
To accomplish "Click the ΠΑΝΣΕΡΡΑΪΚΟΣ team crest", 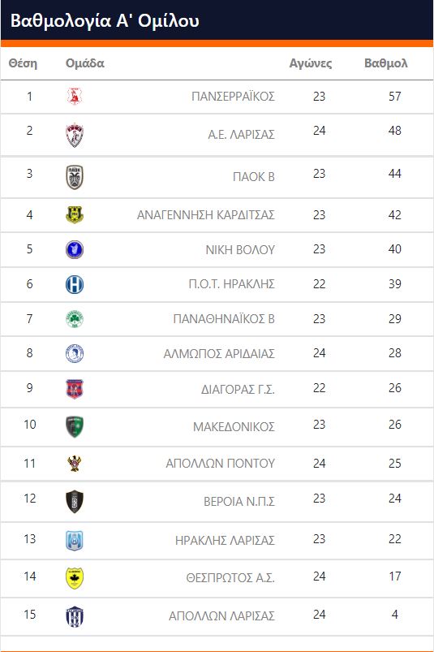I will (75, 96).
